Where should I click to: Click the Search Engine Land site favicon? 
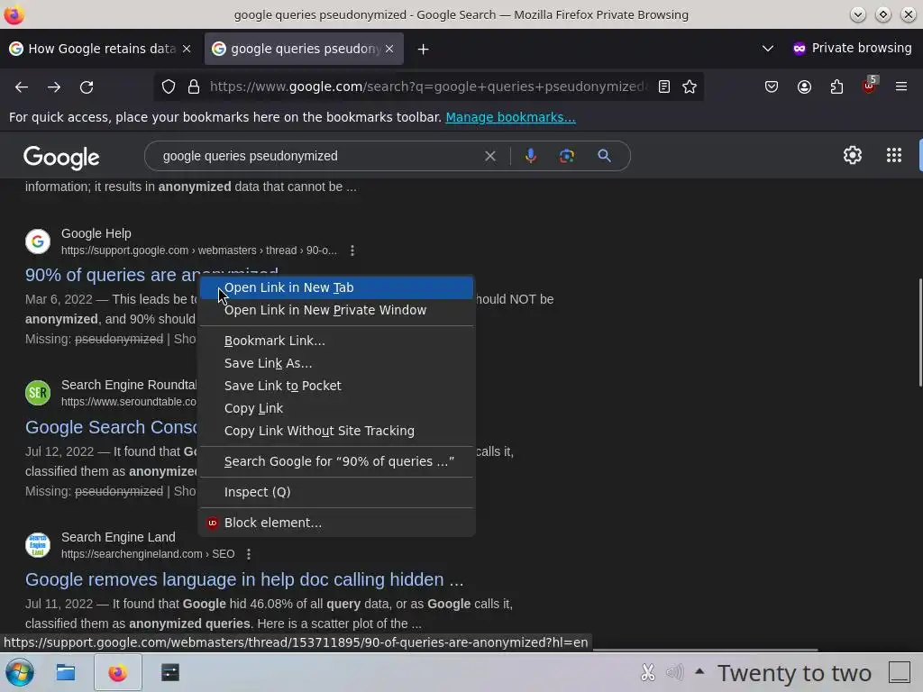coord(38,545)
